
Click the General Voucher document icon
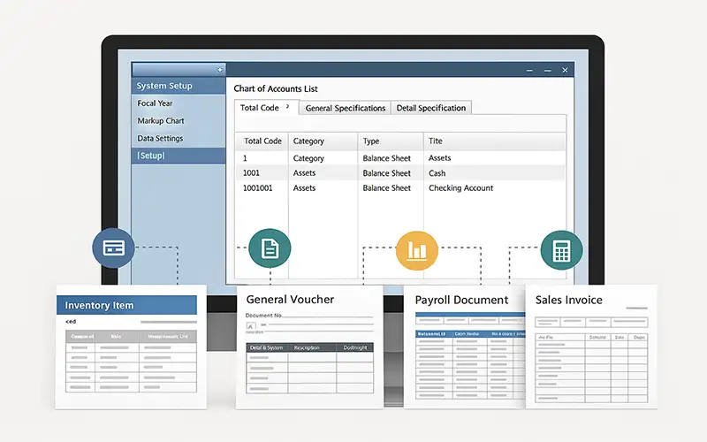pyautogui.click(x=269, y=248)
